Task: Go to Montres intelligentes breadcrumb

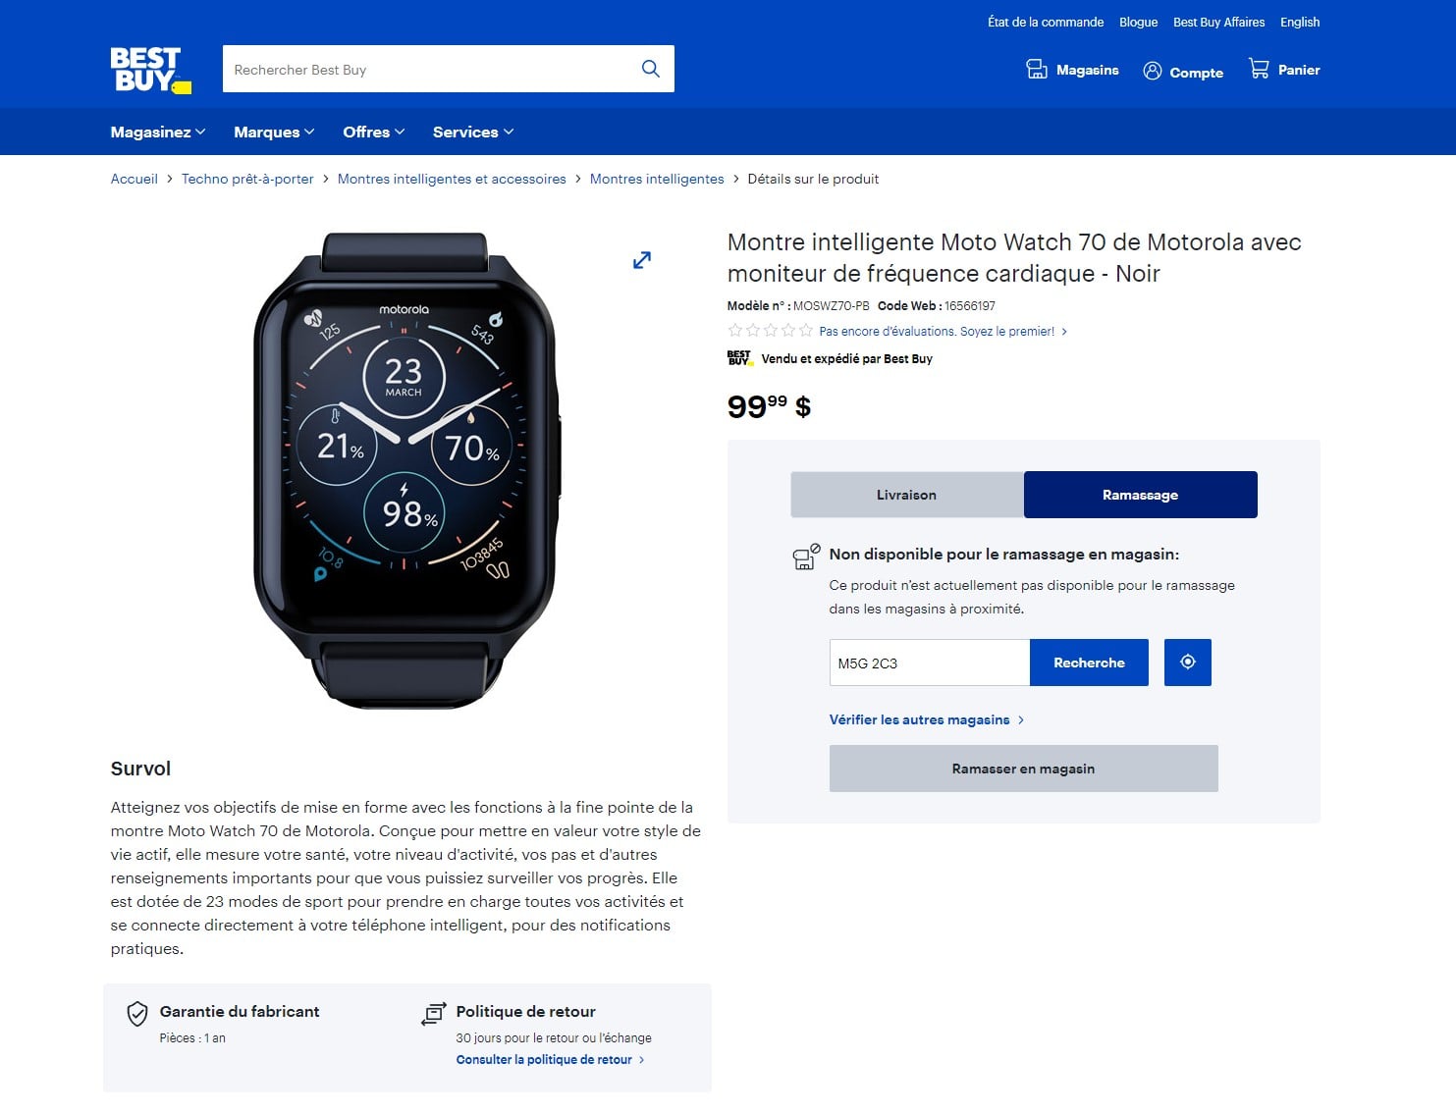Action: (657, 179)
